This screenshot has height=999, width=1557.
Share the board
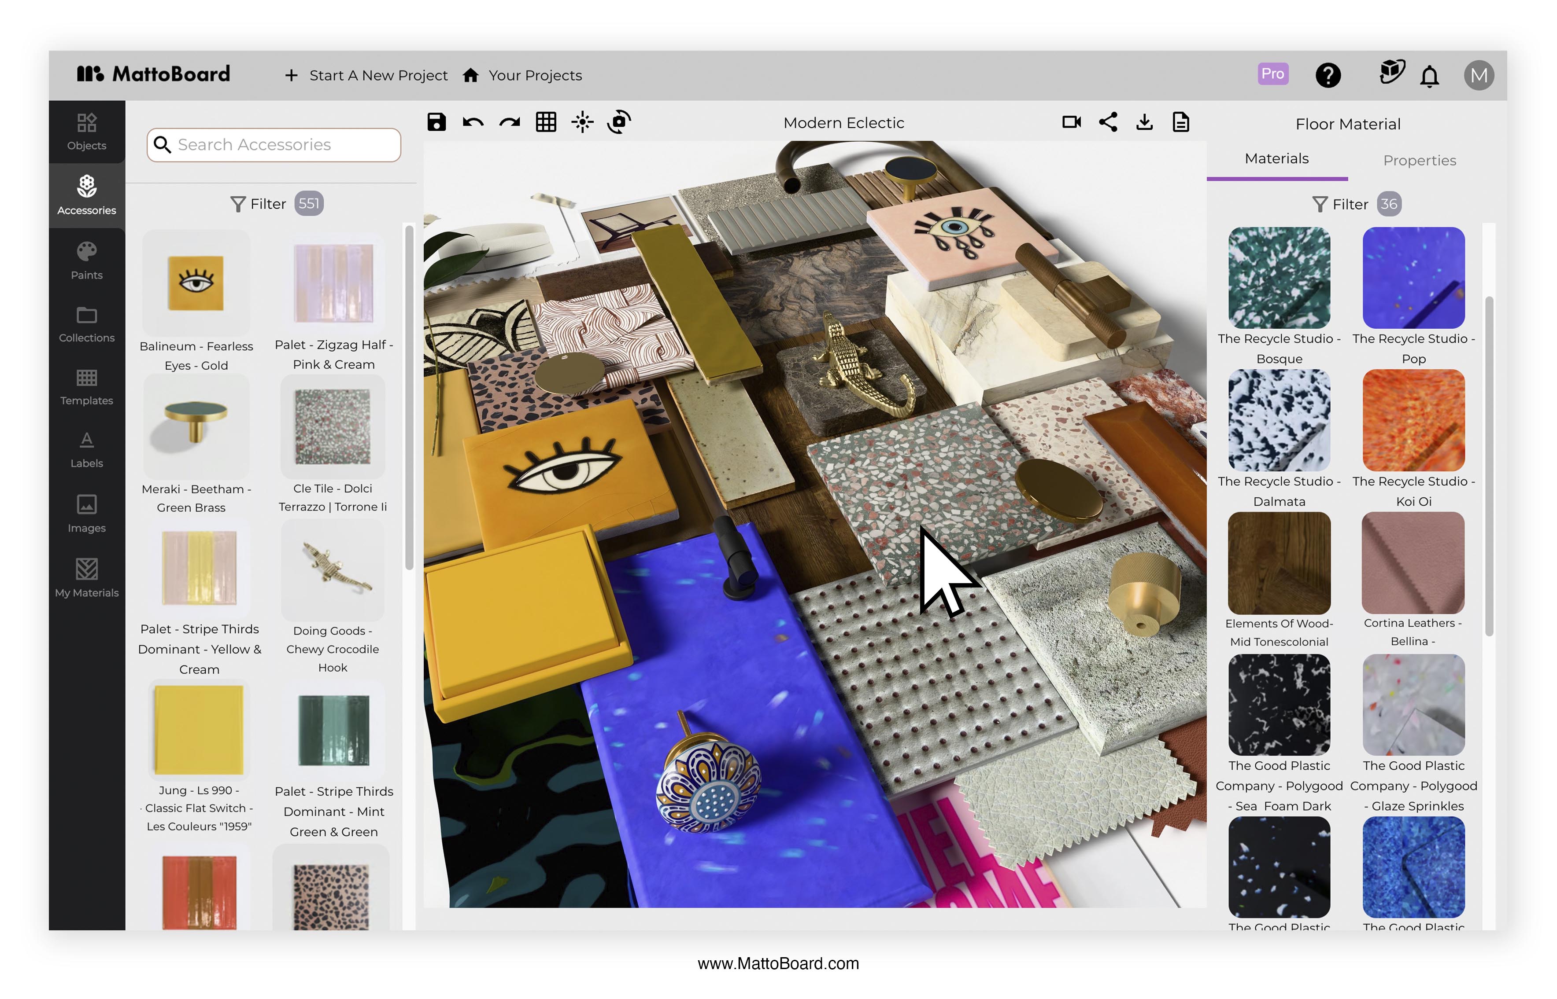1108,122
